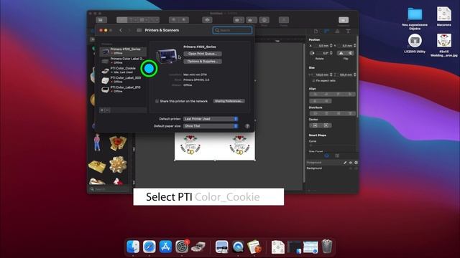Select the PTI Color_Cookie printer
Image resolution: width=460 pixels, height=258 pixels.
pos(123,70)
